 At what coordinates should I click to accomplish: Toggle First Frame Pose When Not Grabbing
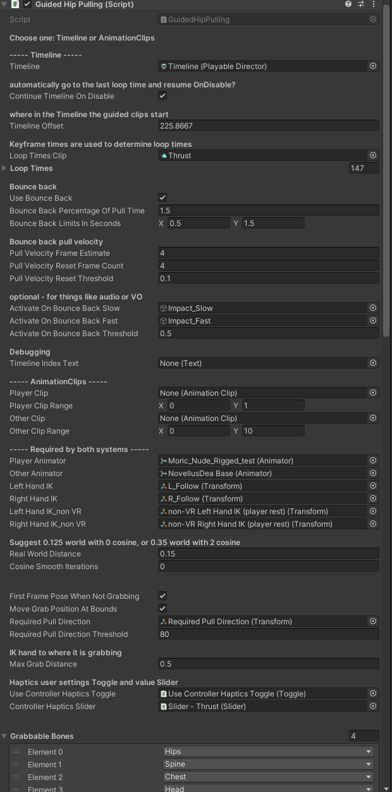tap(162, 596)
